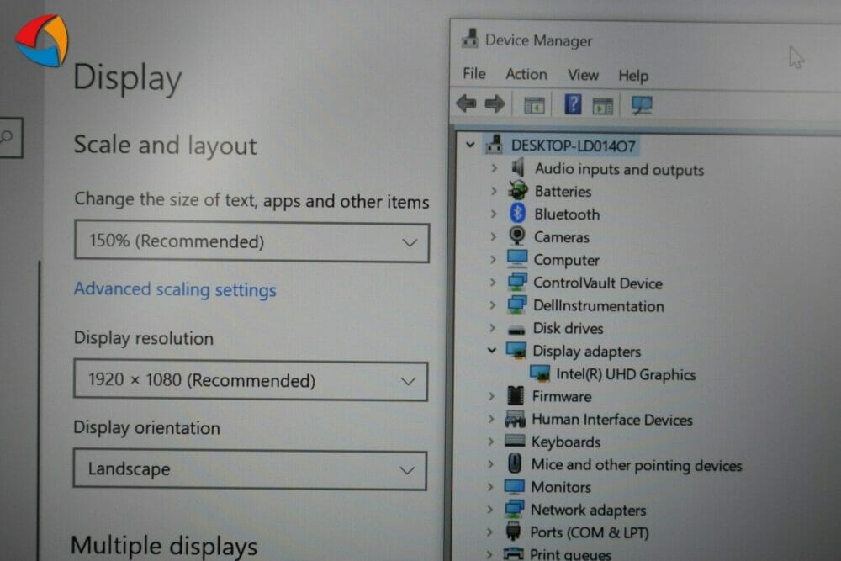This screenshot has height=561, width=841.
Task: Expand the Cameras node
Action: pyautogui.click(x=493, y=236)
